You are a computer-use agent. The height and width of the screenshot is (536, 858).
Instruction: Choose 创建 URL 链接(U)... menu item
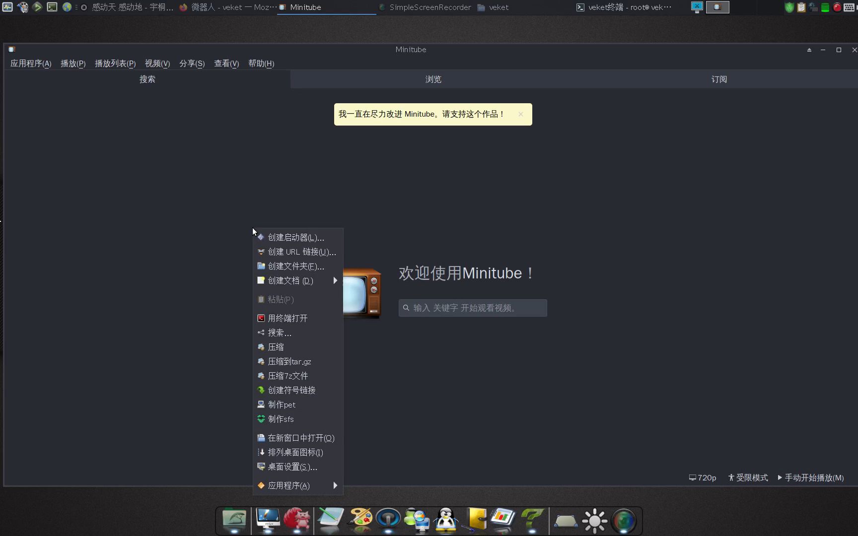[298, 252]
